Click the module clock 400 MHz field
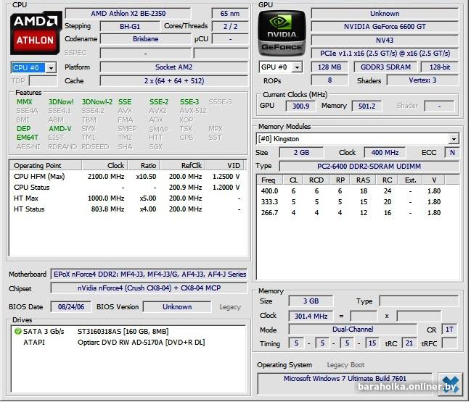Screen dimensions: 471x402 pyautogui.click(x=385, y=153)
